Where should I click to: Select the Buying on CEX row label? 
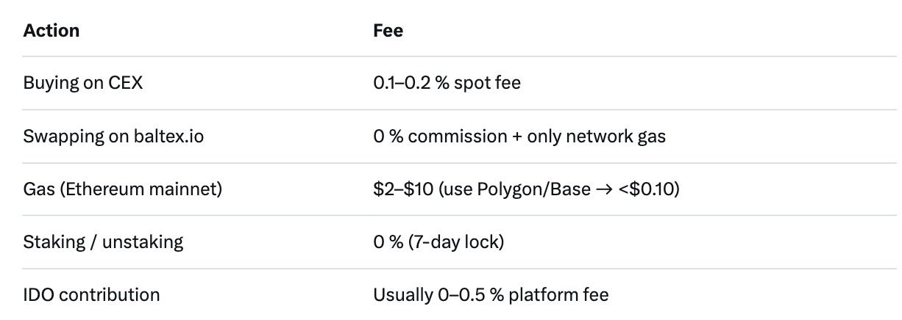tap(83, 84)
